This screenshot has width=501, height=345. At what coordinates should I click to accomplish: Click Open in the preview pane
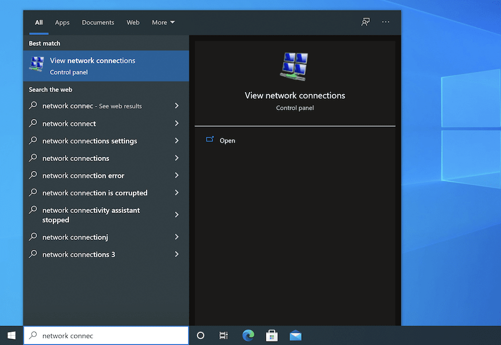(227, 140)
